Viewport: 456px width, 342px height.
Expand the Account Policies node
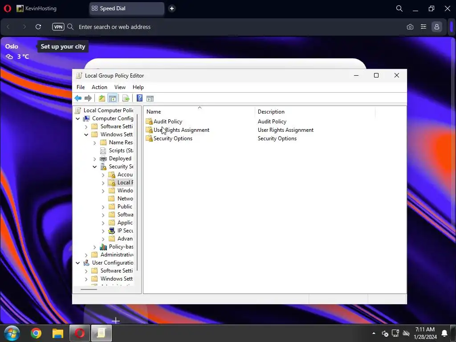103,175
